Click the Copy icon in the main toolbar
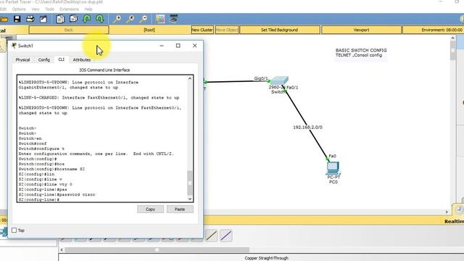Viewport: 464px width, 261px height. [60, 20]
